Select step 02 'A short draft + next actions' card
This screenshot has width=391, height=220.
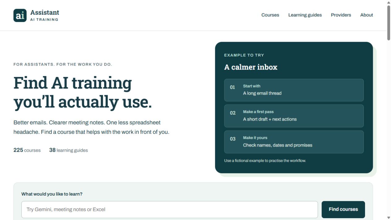[x=294, y=116]
